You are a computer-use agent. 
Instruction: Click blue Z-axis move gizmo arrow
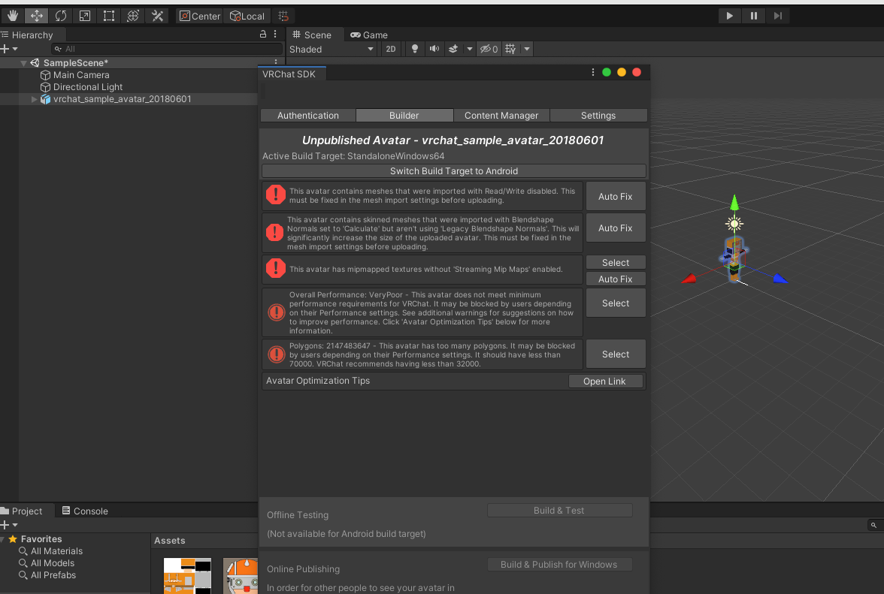click(780, 278)
